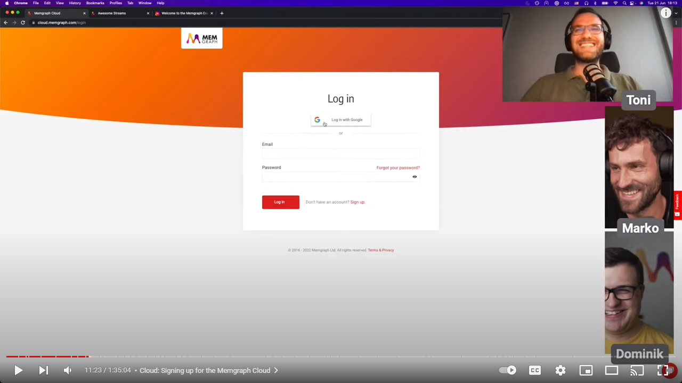This screenshot has width=682, height=383.
Task: Mute the video with the speaker icon
Action: pos(68,370)
